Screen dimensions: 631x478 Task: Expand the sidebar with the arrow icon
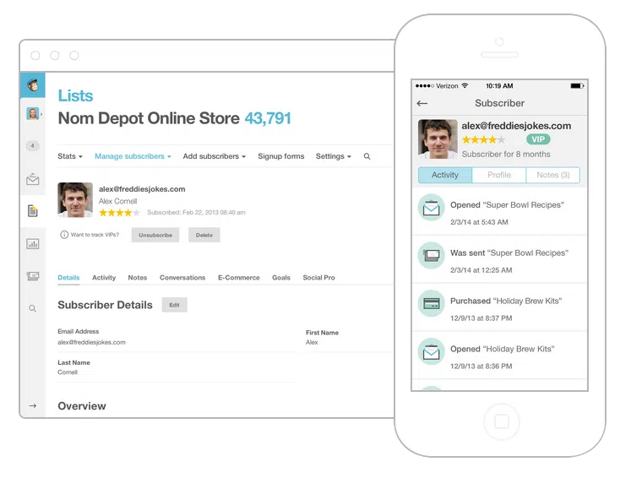[33, 405]
